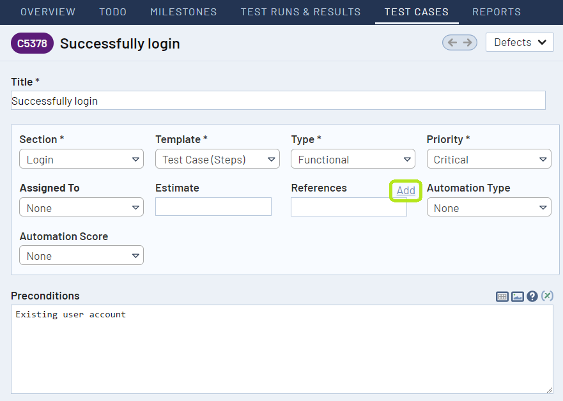Click the insert table icon above Preconditions
Screen dimensions: 563x401
(502, 296)
